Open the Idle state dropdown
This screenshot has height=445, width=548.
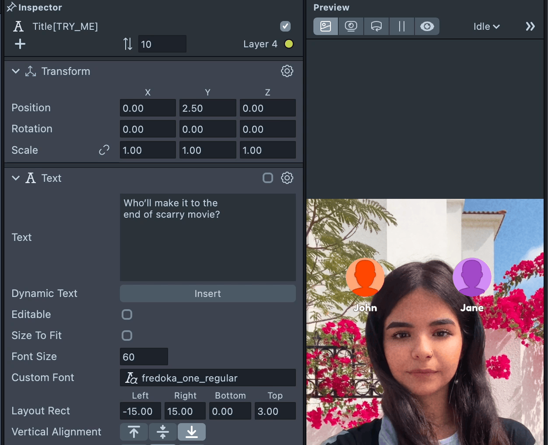(486, 26)
